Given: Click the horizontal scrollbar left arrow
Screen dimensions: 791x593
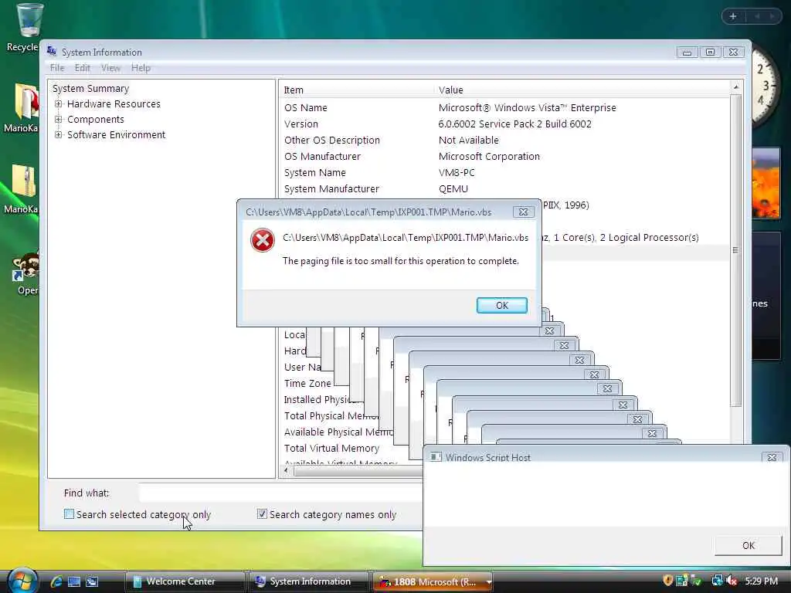Looking at the screenshot, I should (x=287, y=470).
